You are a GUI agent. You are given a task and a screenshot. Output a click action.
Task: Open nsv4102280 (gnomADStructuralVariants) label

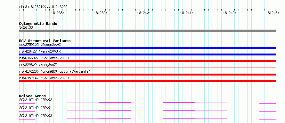(55, 71)
